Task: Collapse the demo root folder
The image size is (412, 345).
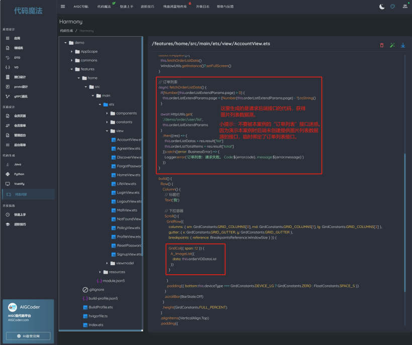Action: (x=65, y=43)
